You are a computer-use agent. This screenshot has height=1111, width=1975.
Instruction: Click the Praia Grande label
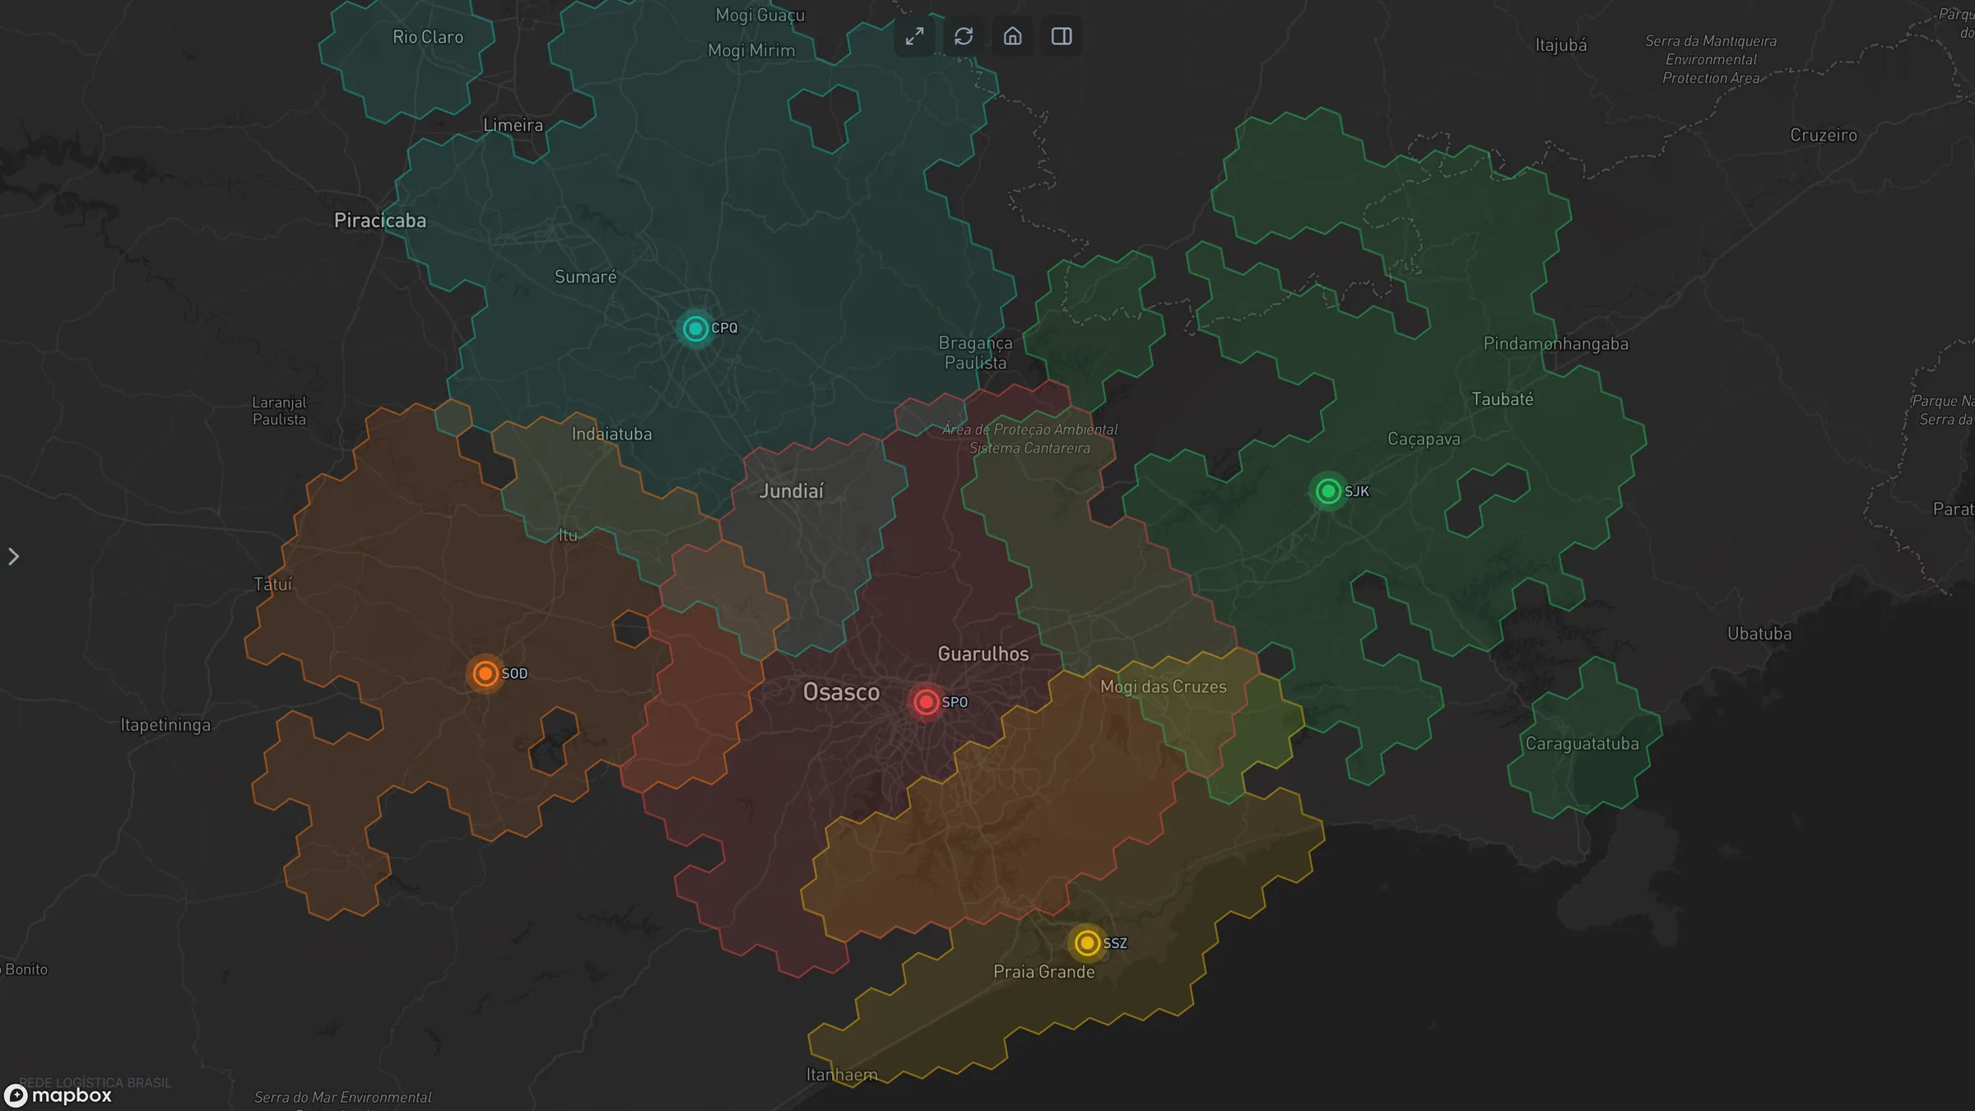pos(1044,972)
